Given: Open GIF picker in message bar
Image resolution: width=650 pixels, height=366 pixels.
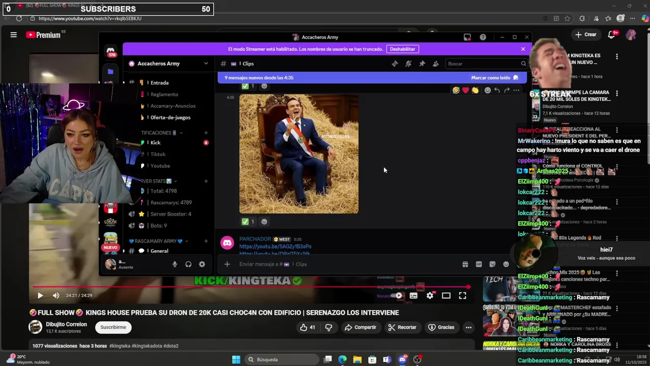Looking at the screenshot, I should 479,264.
